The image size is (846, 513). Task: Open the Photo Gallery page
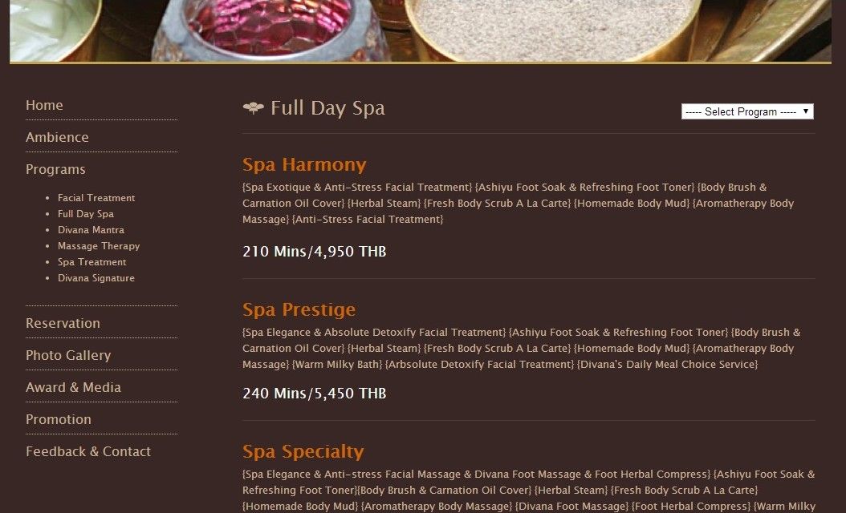point(68,355)
